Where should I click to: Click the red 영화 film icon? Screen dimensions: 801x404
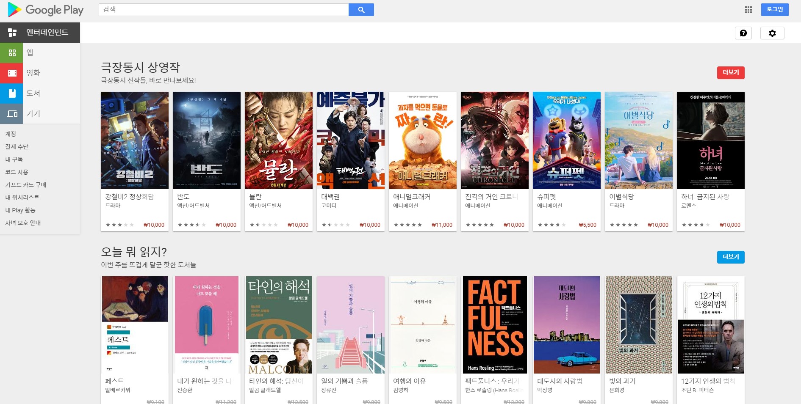point(11,73)
